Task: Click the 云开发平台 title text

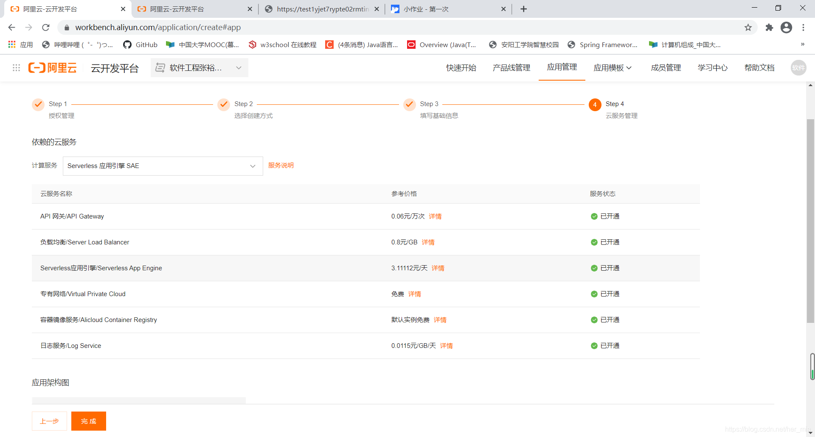Action: click(115, 68)
